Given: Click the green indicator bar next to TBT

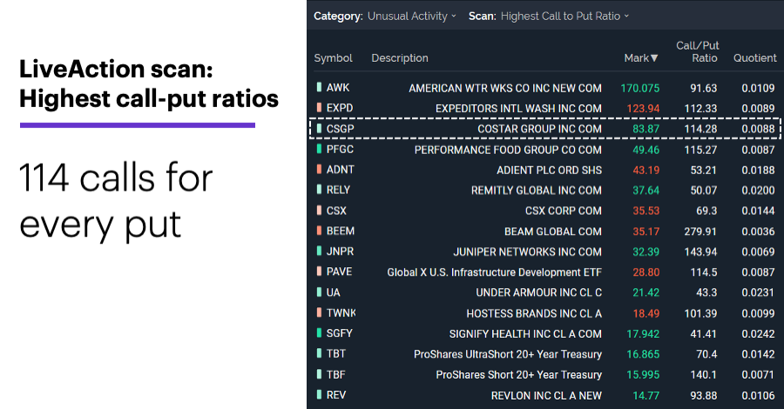Looking at the screenshot, I should pos(319,353).
